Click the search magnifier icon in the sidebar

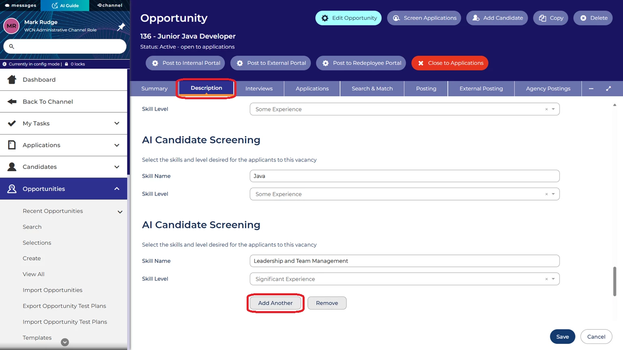(12, 47)
